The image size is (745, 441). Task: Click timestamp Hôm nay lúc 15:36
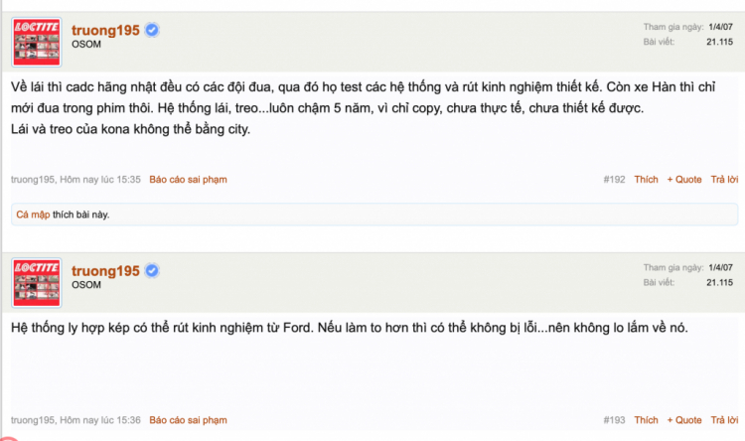[100, 420]
